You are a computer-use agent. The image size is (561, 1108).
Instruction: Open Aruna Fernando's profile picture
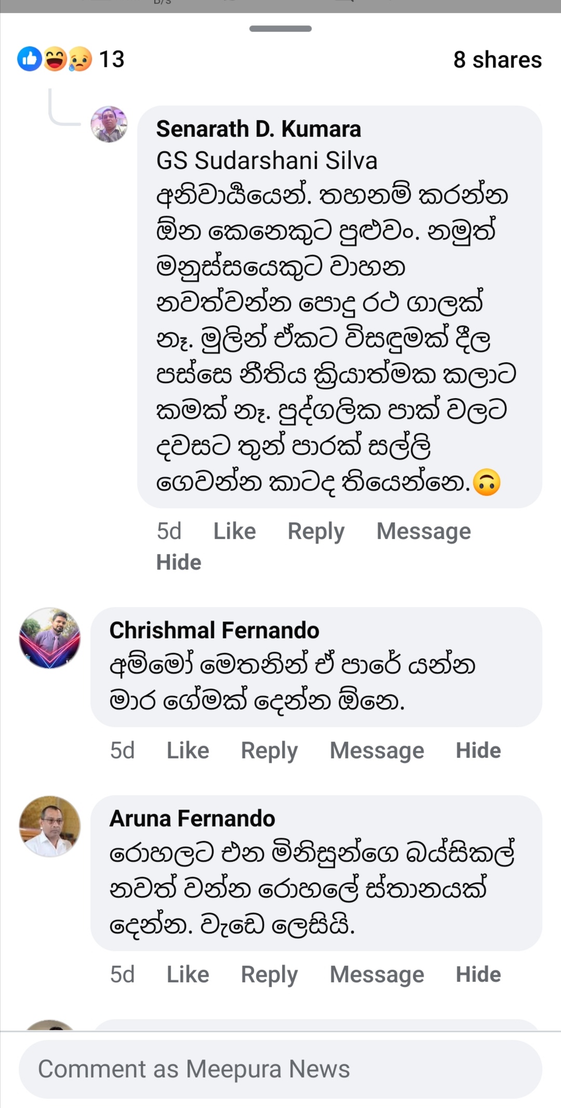50,826
